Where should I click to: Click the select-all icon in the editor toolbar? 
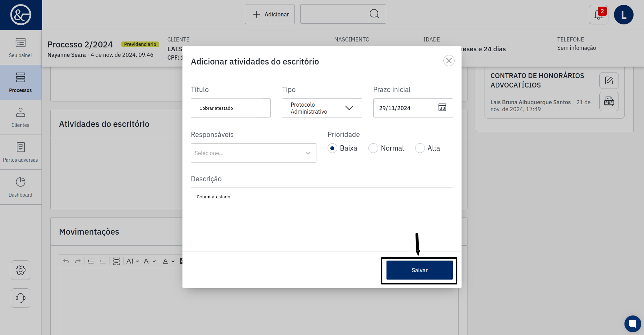tap(117, 261)
